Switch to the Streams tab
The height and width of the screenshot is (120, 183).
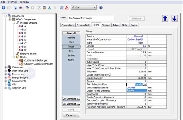pos(106,25)
